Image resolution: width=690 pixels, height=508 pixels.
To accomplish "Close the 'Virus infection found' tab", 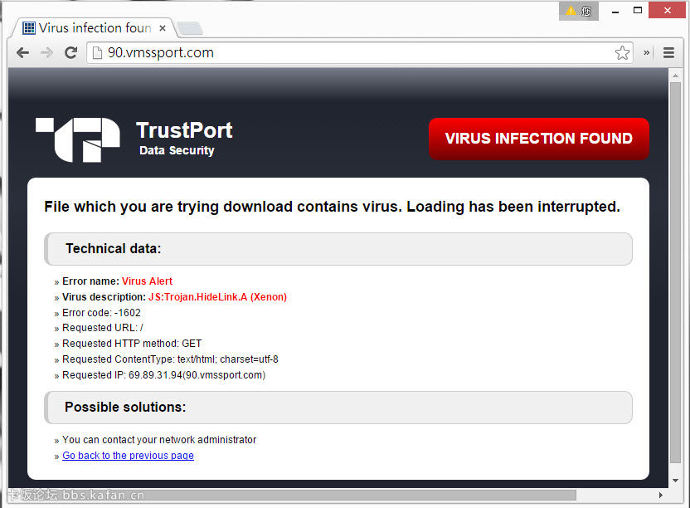I will pos(163,28).
